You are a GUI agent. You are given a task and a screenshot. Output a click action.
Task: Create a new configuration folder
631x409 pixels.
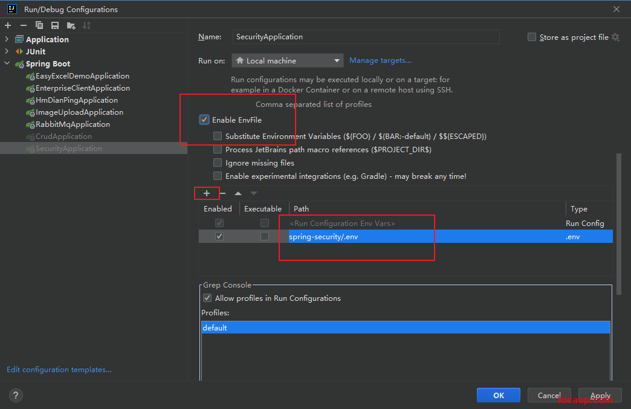(71, 26)
